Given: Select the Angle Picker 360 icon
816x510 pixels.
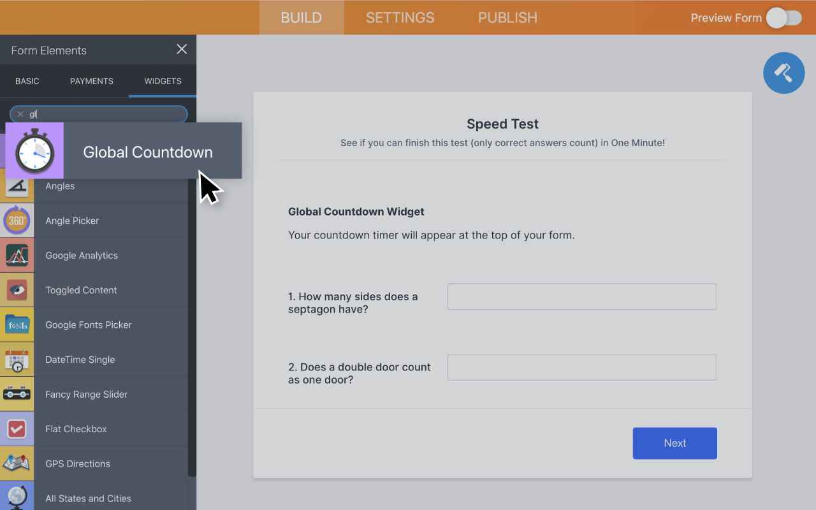Looking at the screenshot, I should (17, 221).
